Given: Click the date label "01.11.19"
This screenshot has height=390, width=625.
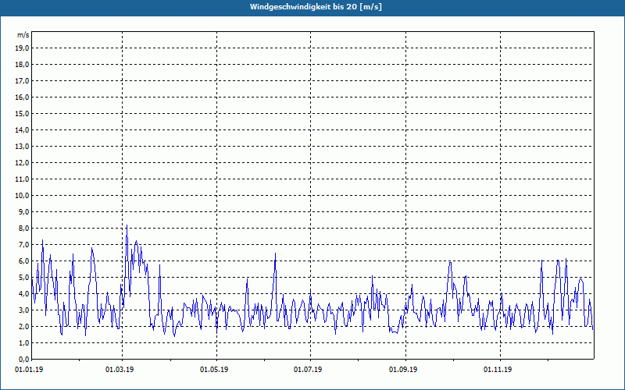Looking at the screenshot, I should (498, 370).
